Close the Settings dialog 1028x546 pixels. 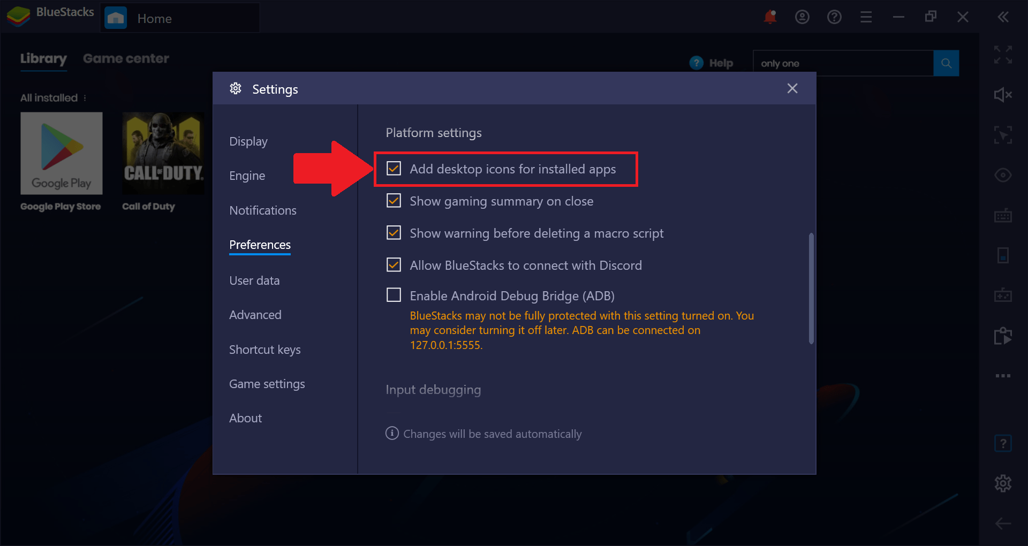coord(792,88)
